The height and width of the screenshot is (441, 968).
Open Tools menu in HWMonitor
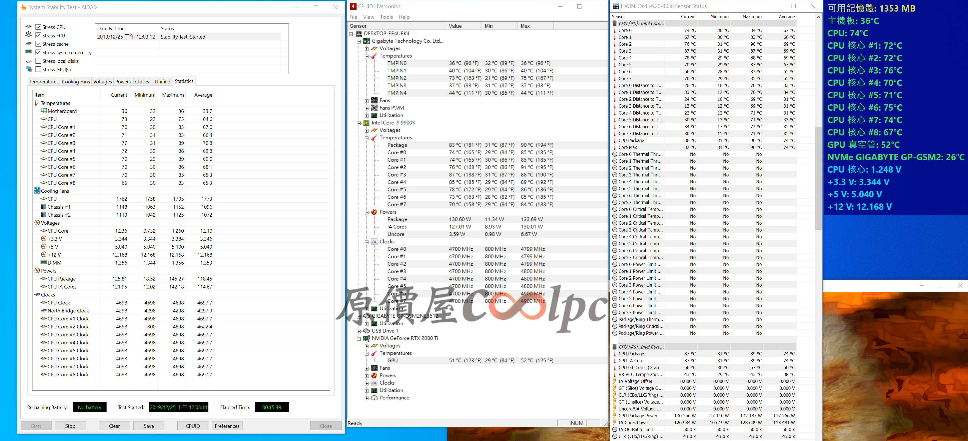[x=386, y=17]
